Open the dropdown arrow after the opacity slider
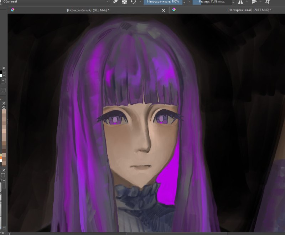The image size is (285, 235). [189, 1]
